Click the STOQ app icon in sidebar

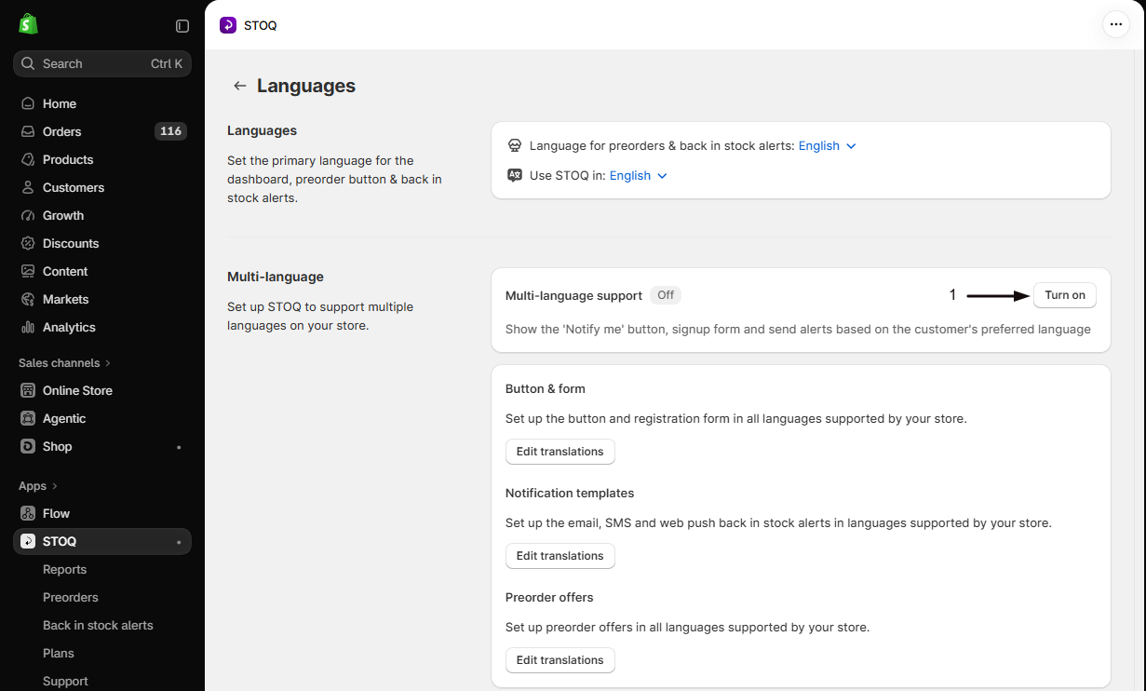click(28, 541)
